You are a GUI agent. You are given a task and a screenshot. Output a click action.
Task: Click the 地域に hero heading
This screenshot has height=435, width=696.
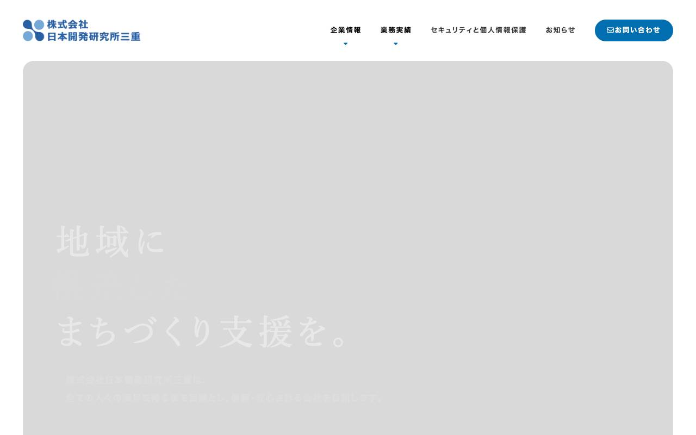(111, 241)
